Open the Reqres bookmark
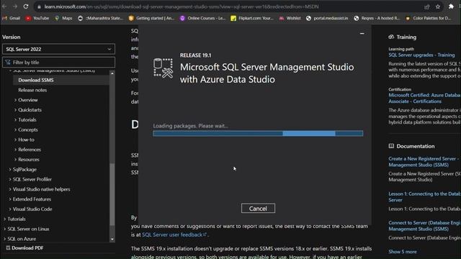The width and height of the screenshot is (461, 259). pos(377,18)
